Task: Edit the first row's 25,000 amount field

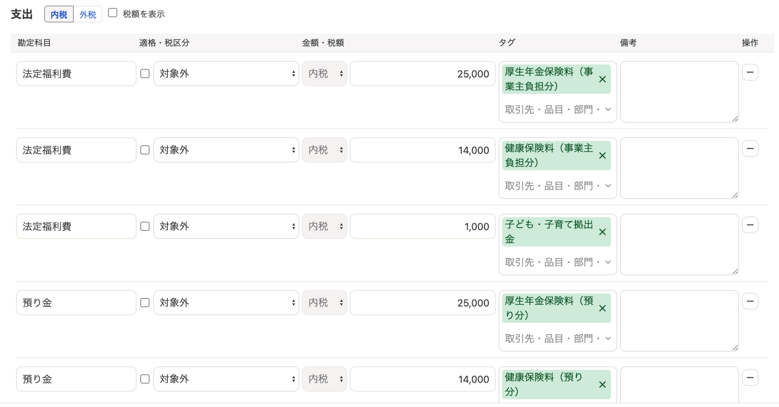Action: point(423,74)
